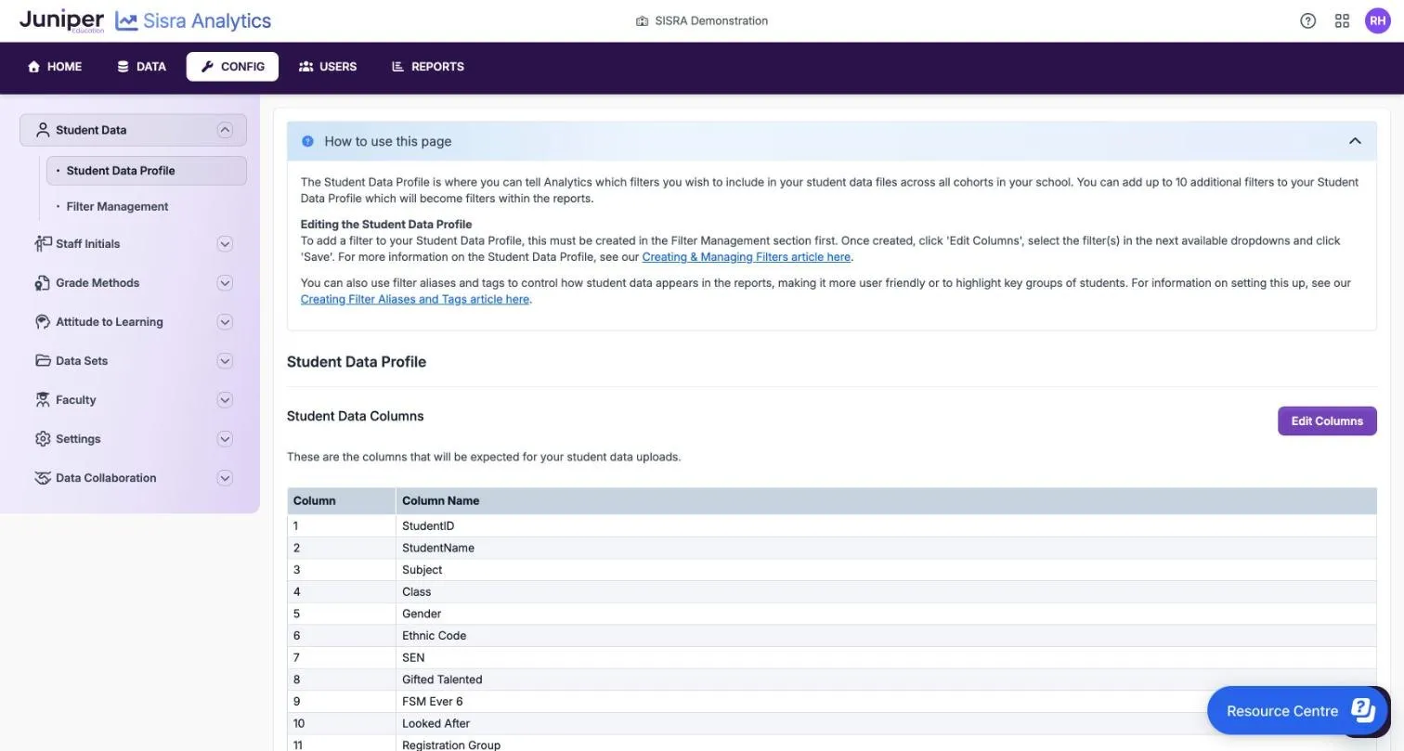The height and width of the screenshot is (751, 1404).
Task: Select Student Data Profile in sidebar
Action: [x=147, y=171]
